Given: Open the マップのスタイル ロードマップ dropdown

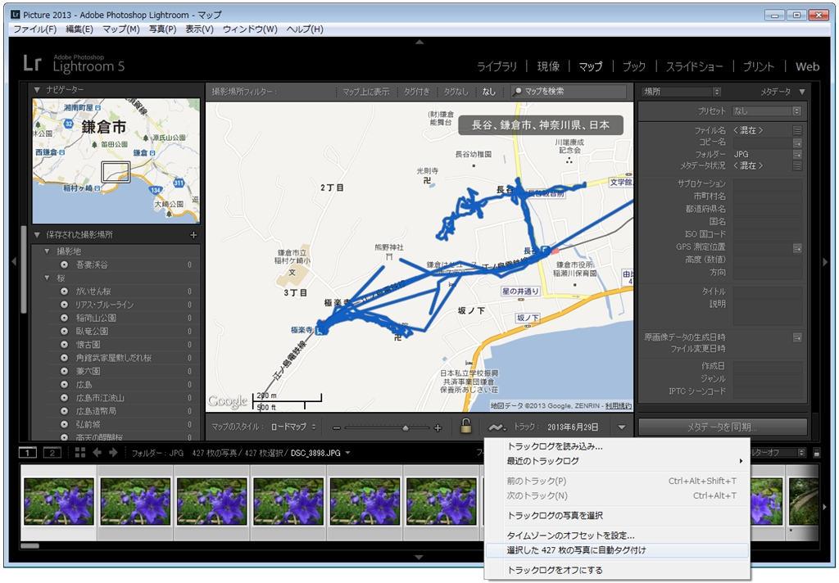Looking at the screenshot, I should pos(294,427).
